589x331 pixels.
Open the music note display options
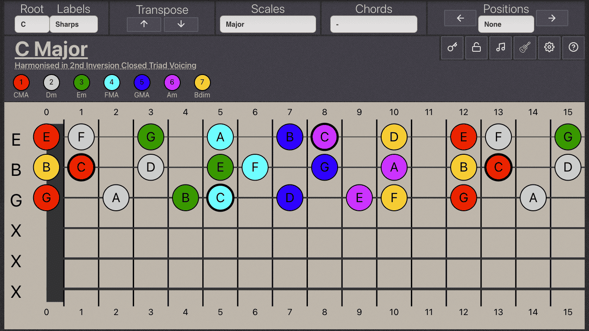coord(500,48)
